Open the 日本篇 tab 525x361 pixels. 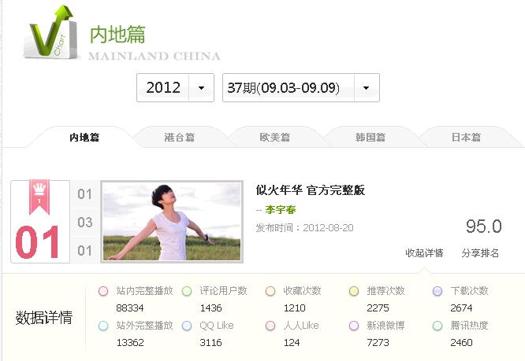(x=466, y=138)
